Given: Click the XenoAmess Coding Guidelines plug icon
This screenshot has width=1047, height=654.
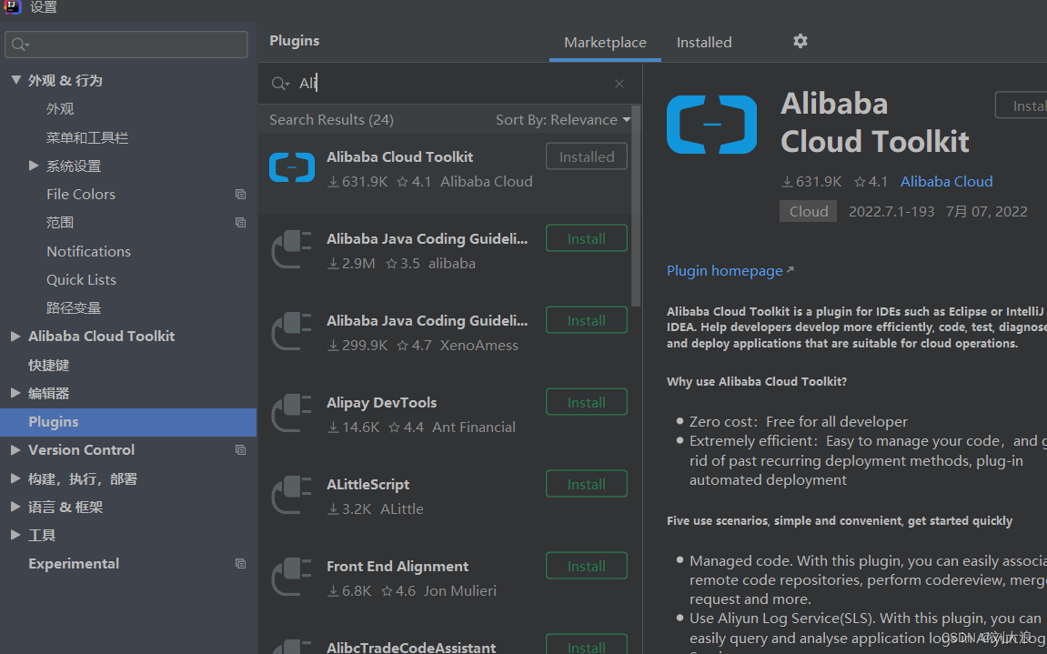Looking at the screenshot, I should pyautogui.click(x=292, y=331).
